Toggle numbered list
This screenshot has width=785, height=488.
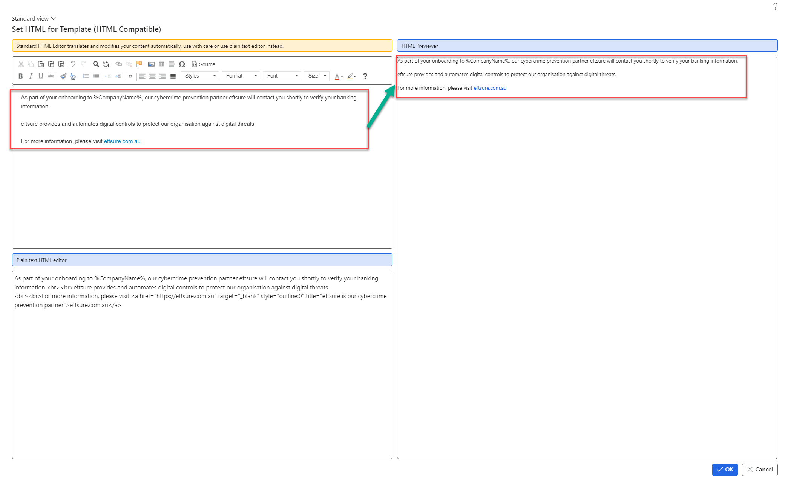tap(86, 76)
